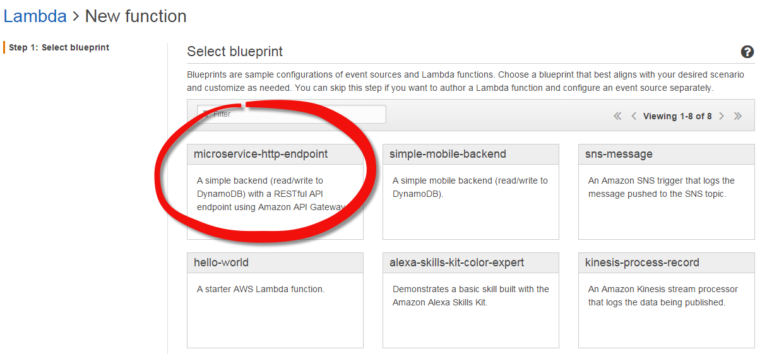Jump to first page of blueprints
This screenshot has height=354, width=767.
[617, 116]
